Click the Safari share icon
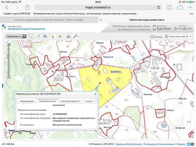196x147 pixels. (27, 7)
